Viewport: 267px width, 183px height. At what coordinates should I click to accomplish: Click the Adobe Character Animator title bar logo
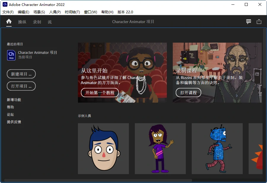5,4
